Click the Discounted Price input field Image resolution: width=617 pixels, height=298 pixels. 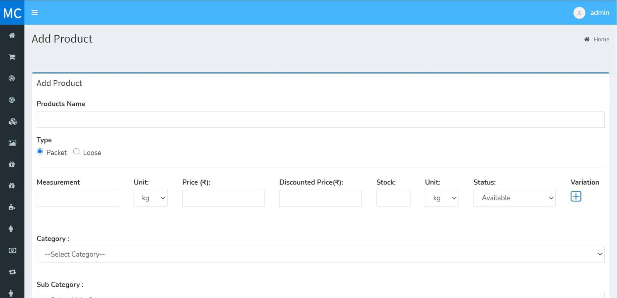point(320,198)
